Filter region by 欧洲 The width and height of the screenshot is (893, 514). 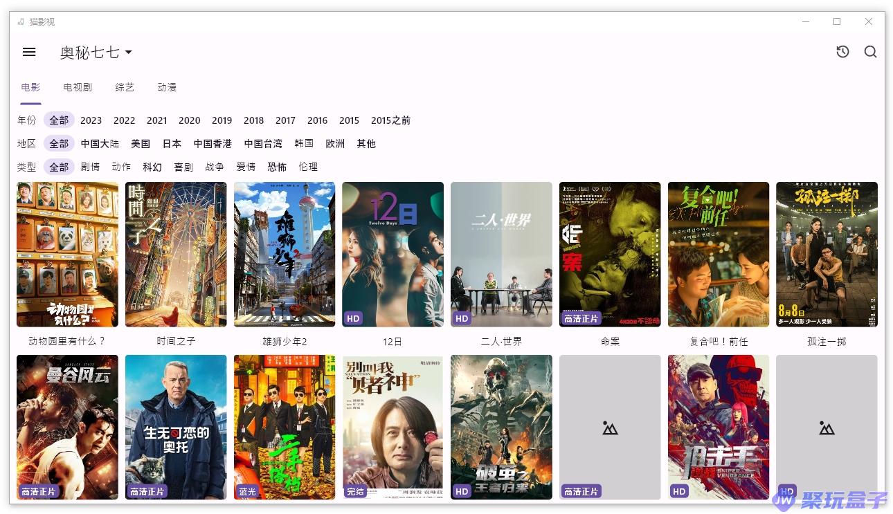[335, 144]
